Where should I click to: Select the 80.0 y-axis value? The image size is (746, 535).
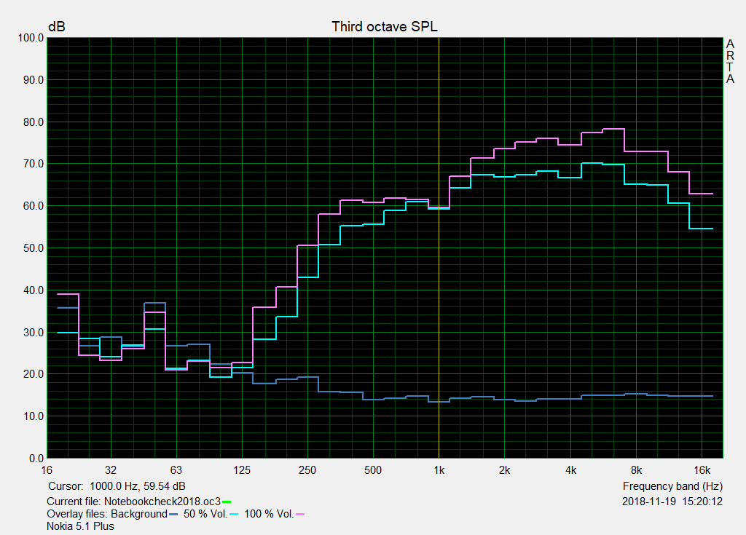[x=34, y=122]
